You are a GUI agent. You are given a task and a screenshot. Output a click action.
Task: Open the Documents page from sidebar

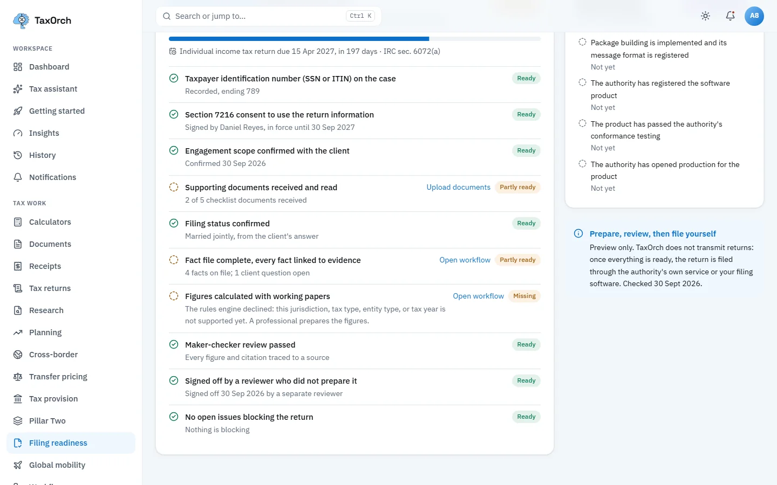(x=71, y=244)
